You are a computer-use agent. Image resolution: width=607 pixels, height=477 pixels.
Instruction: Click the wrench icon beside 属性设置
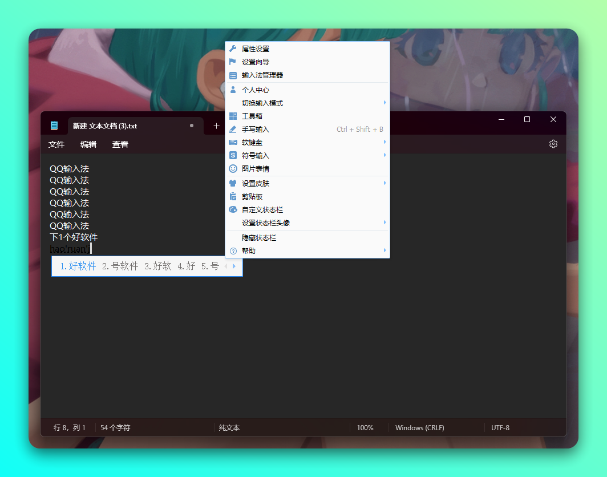pyautogui.click(x=233, y=48)
